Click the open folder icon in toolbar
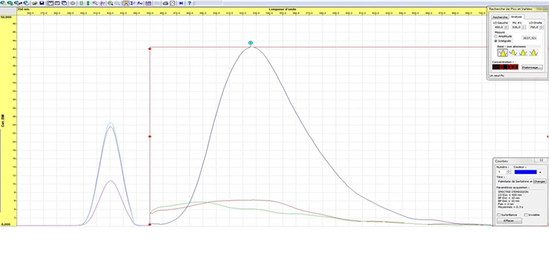This screenshot has height=273, width=549. pos(35,3)
